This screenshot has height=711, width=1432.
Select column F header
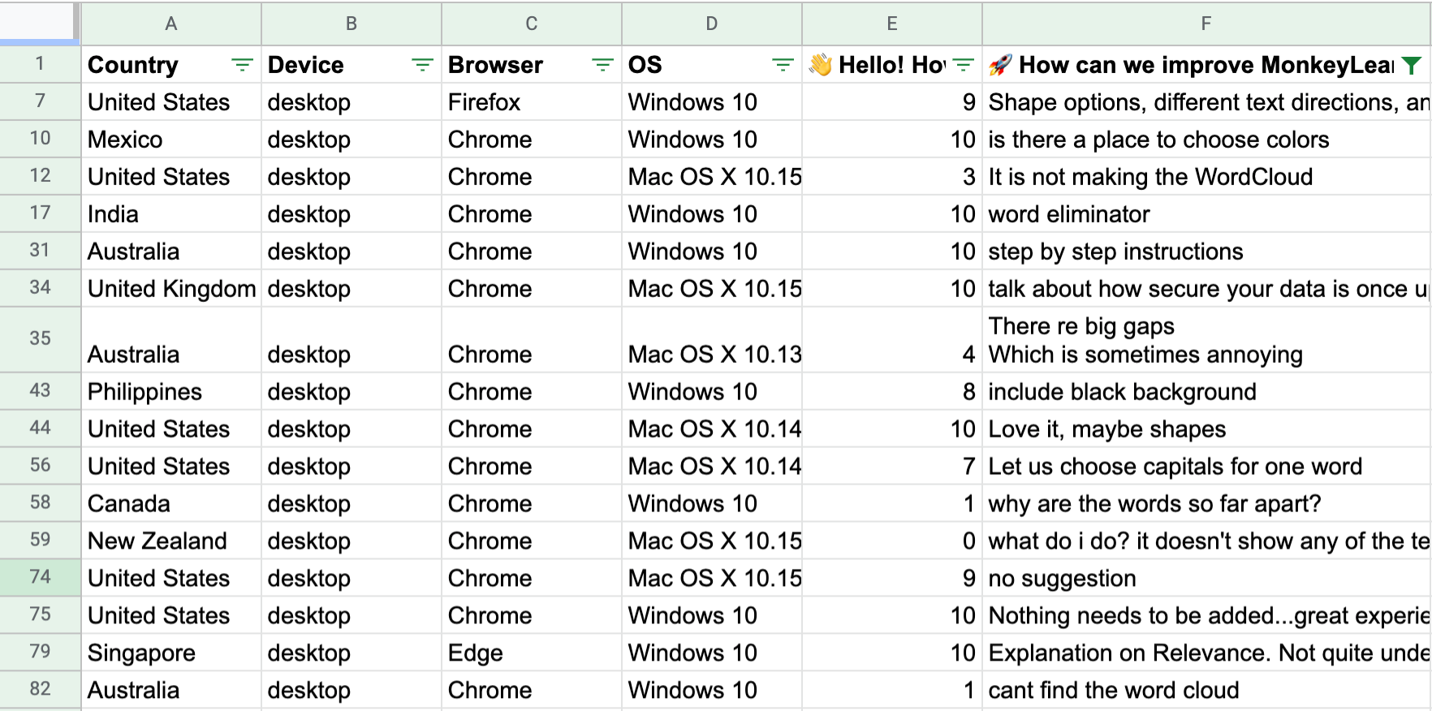coord(1206,24)
